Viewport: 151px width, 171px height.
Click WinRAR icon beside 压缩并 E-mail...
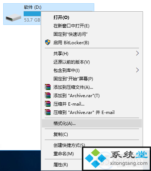click(x=48, y=104)
